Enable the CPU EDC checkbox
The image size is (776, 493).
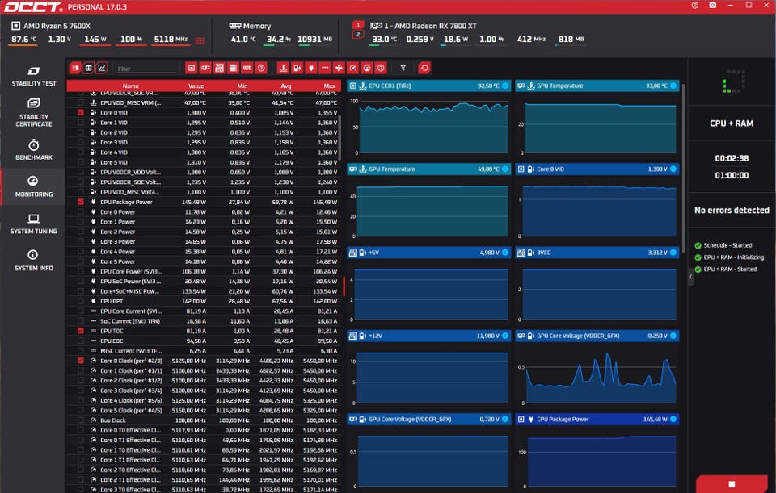click(x=81, y=341)
